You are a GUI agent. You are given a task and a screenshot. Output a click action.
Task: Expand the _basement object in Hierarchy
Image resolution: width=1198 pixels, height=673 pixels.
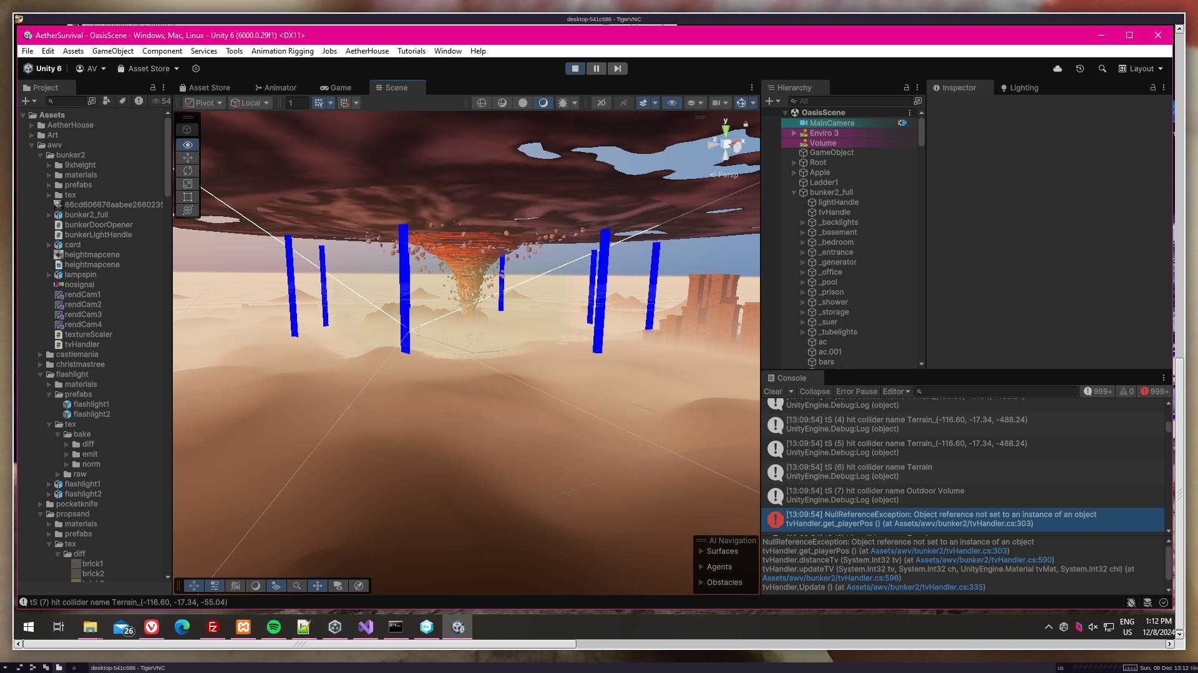[803, 232]
